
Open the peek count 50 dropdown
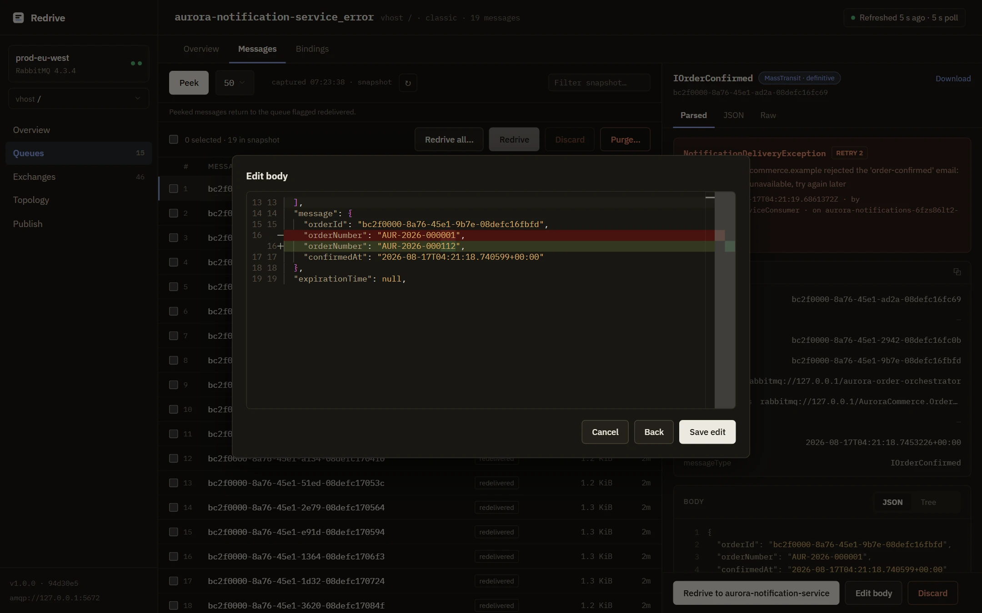[x=234, y=83]
